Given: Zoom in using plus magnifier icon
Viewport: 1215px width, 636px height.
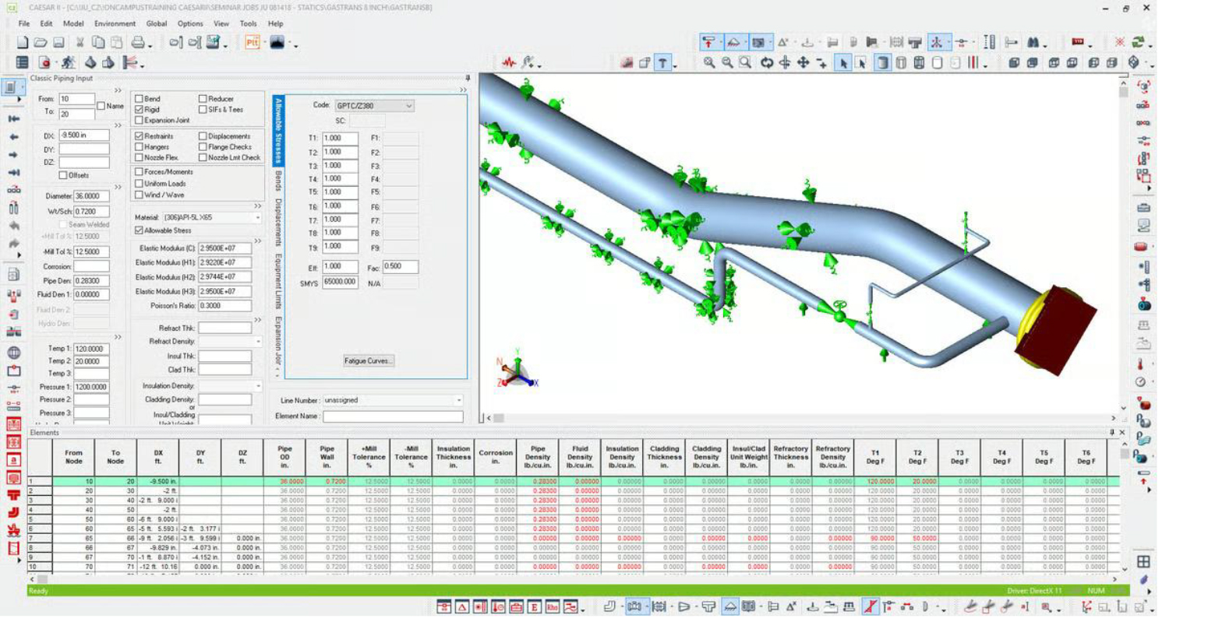Looking at the screenshot, I should [x=708, y=62].
